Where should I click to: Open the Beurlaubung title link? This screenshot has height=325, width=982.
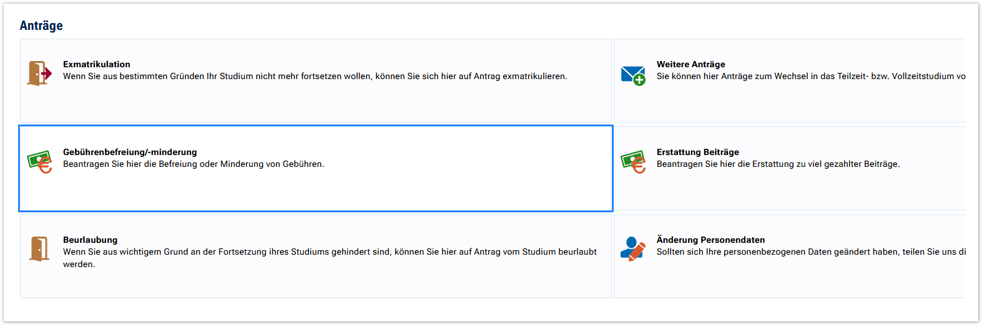click(90, 240)
